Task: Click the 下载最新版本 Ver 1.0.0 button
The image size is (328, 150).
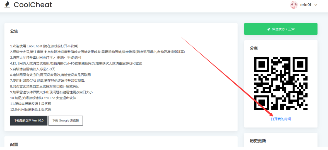Action: [x=29, y=121]
